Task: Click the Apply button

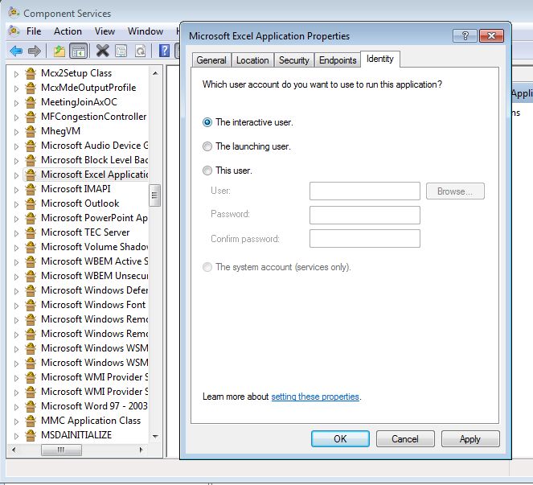Action: pos(470,438)
